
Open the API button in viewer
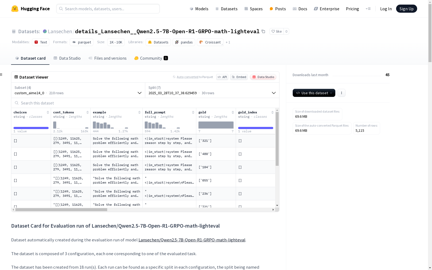click(x=222, y=77)
